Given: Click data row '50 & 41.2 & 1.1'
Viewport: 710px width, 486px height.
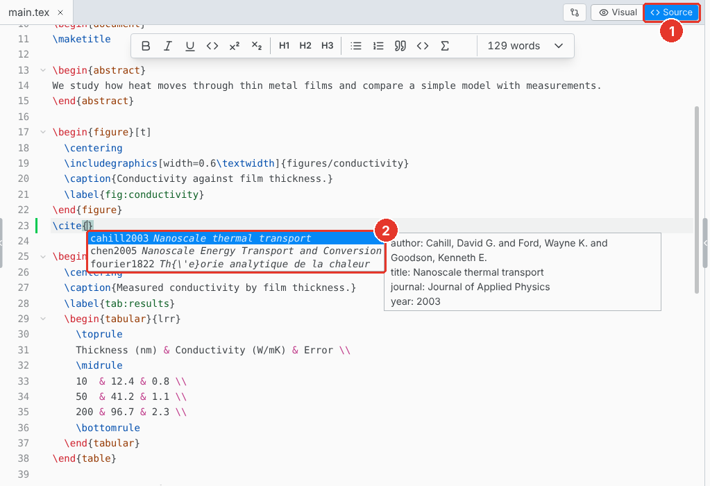Looking at the screenshot, I should [131, 396].
